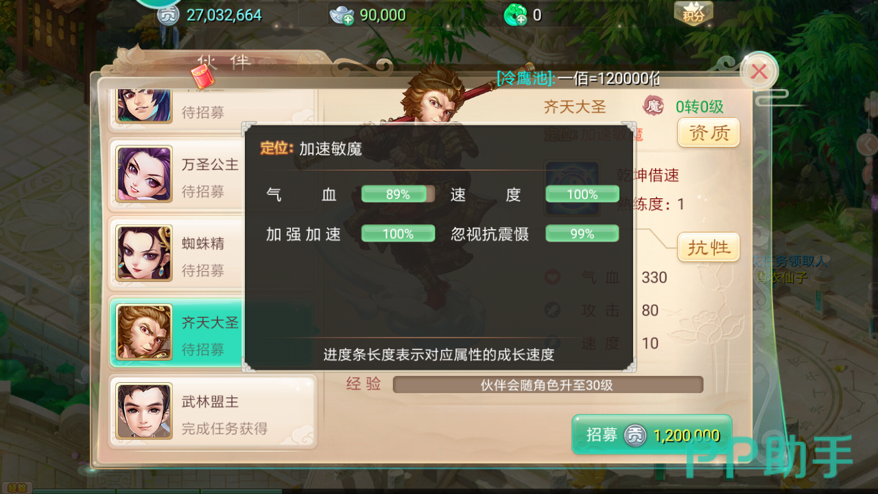Select the 蜘蛛精 portrait

click(x=144, y=253)
